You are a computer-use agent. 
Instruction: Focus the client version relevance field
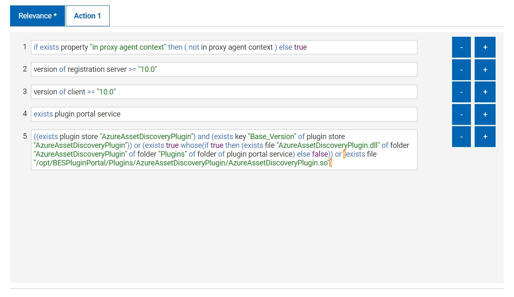point(224,92)
